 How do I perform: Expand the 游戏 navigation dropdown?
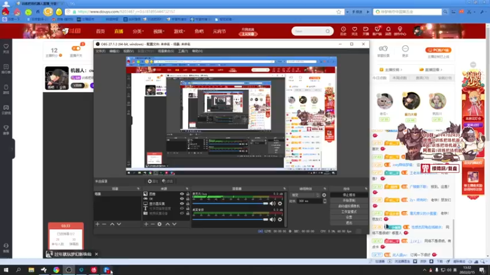pos(179,31)
